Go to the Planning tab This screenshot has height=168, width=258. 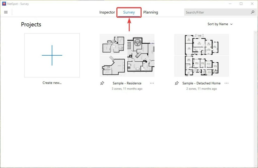coord(151,12)
